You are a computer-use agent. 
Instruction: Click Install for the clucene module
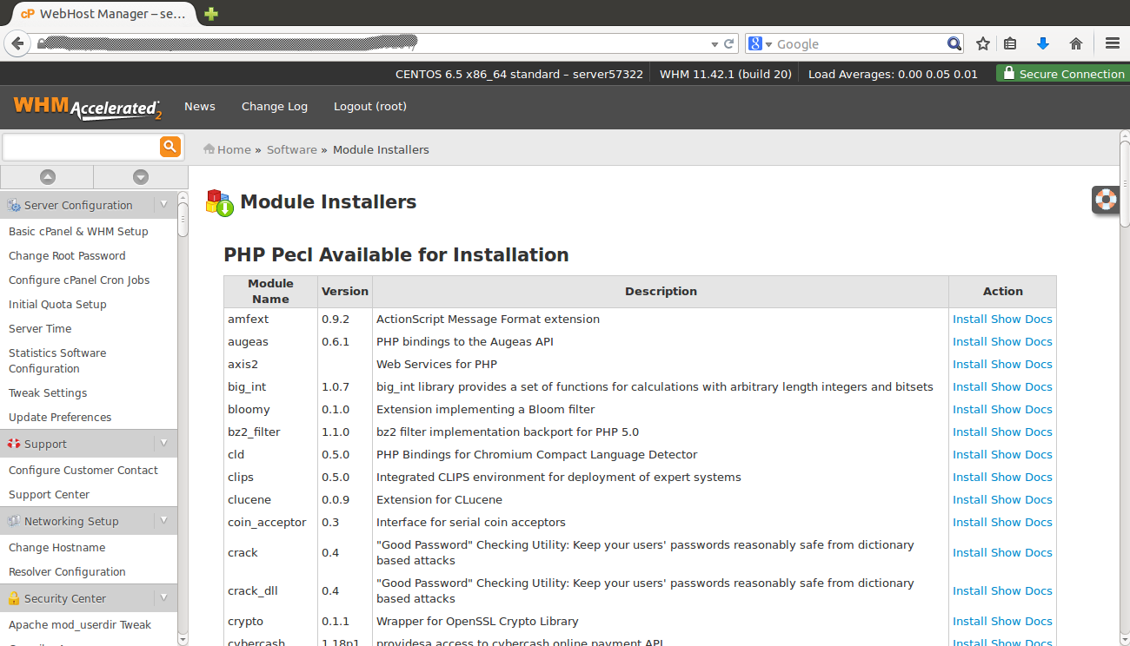(969, 499)
